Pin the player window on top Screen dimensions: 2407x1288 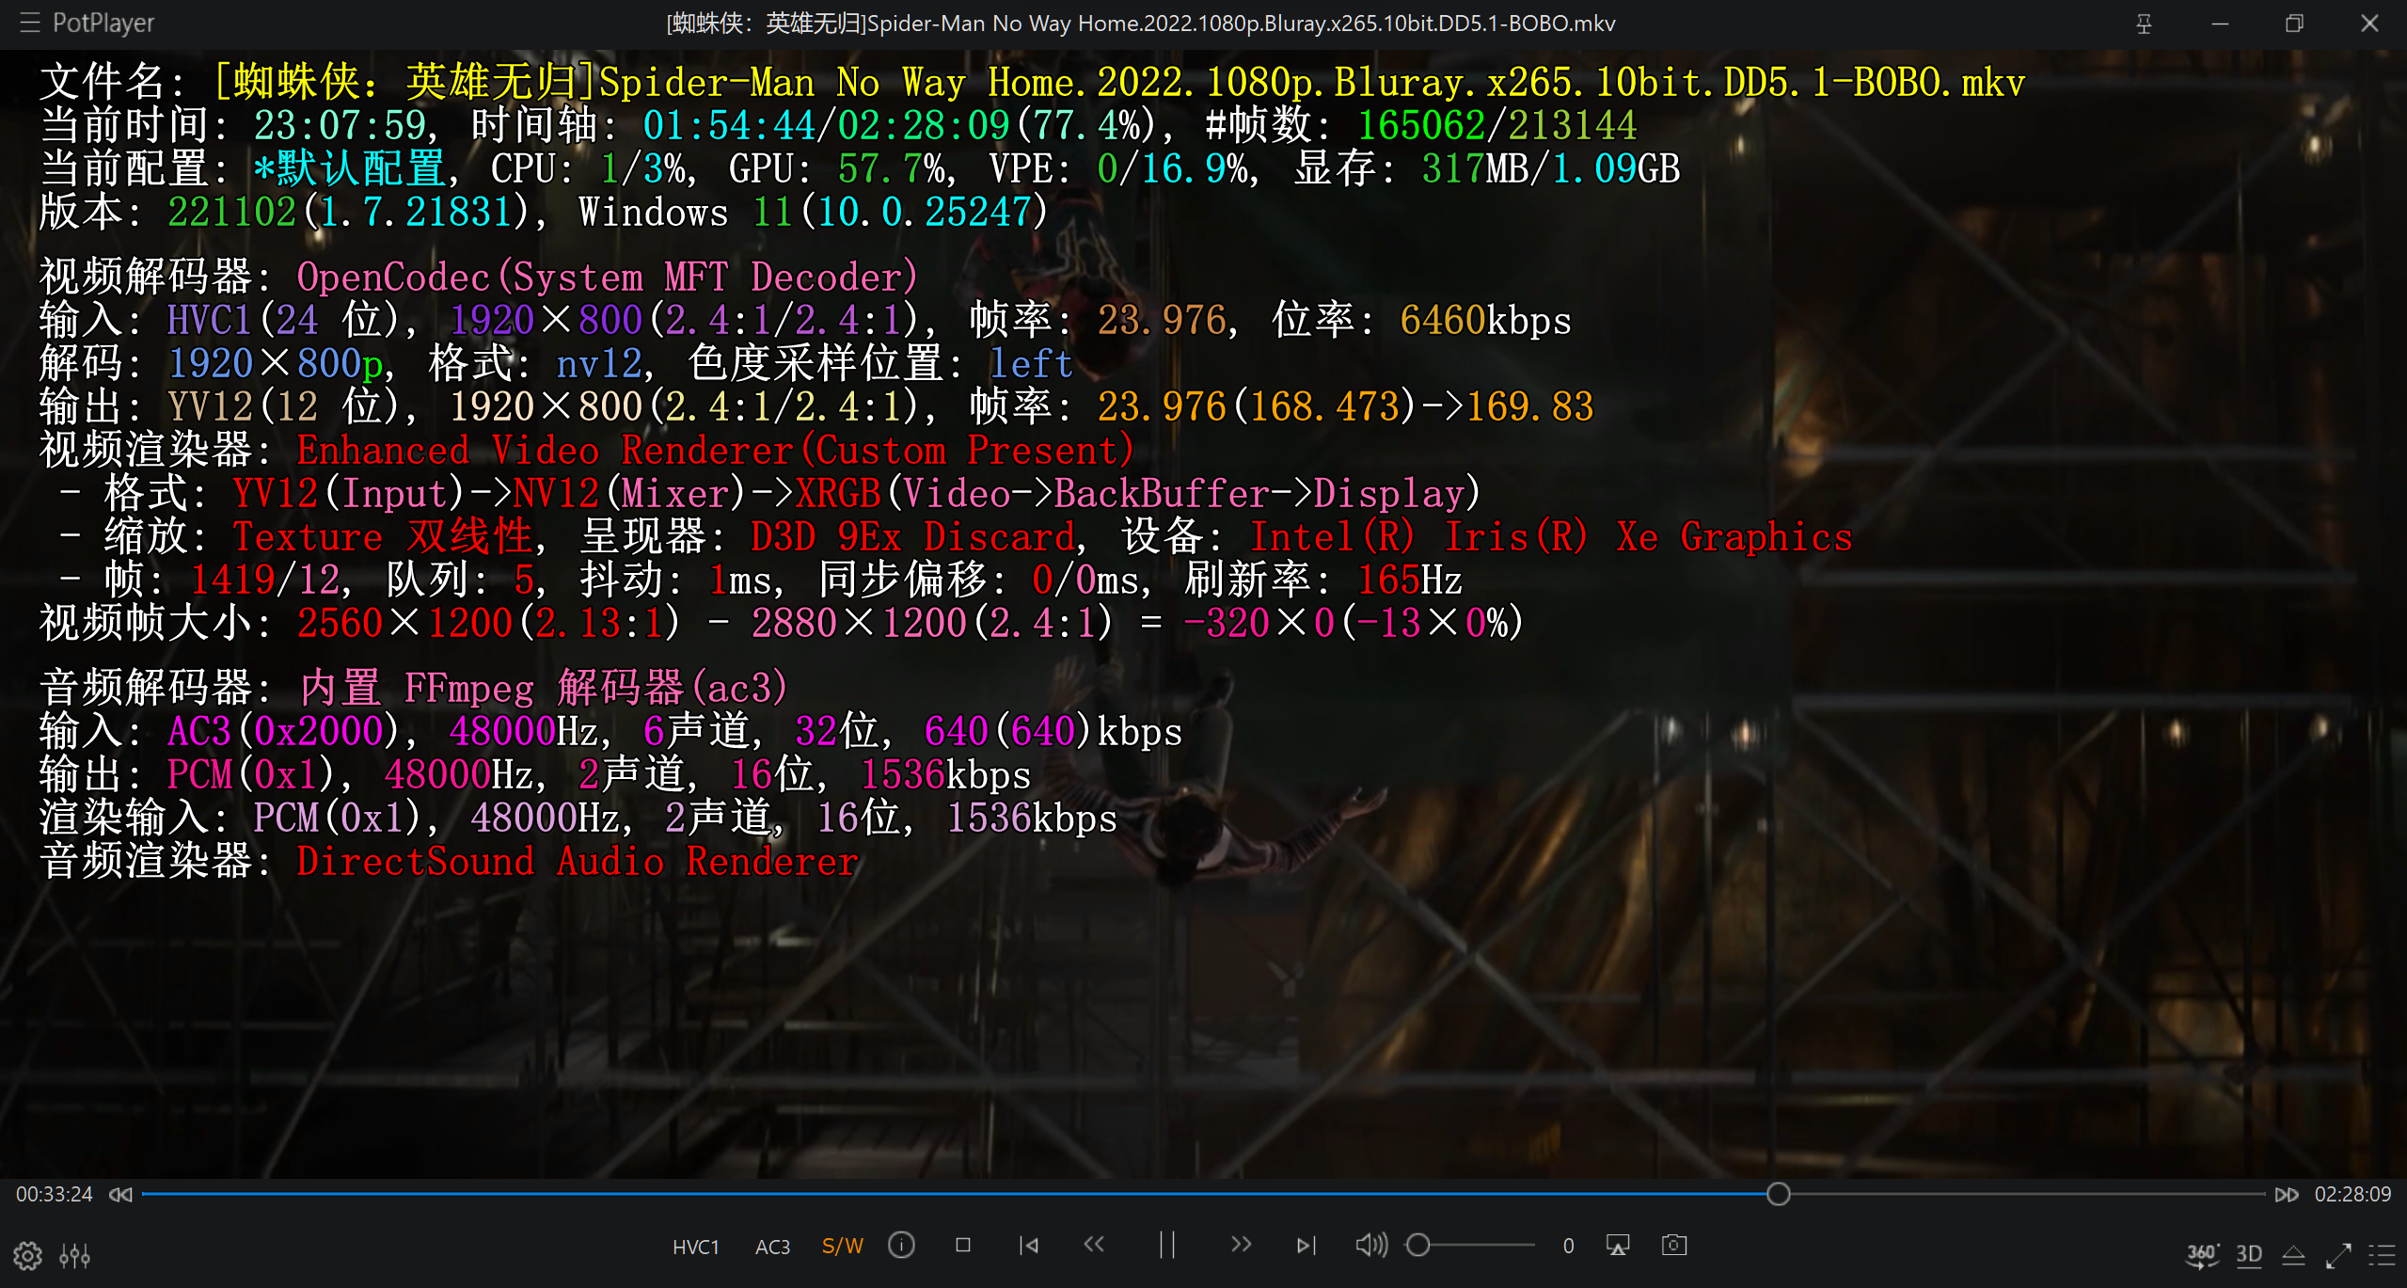click(2144, 24)
